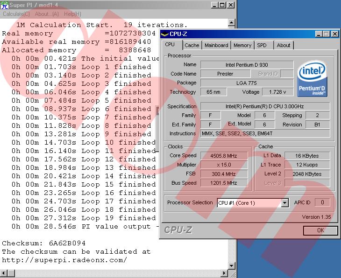Image resolution: width=341 pixels, height=278 pixels.
Task: Click the APIC ID value 0
Action: pos(322,202)
